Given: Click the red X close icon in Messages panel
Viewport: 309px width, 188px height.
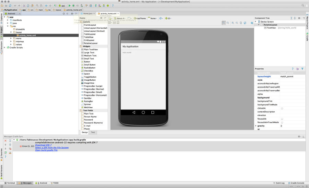Looking at the screenshot, I should [x=5, y=141].
